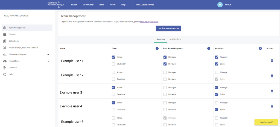The image size is (280, 127).
Task: Open the raise a support ticket link
Action: (x=149, y=22)
